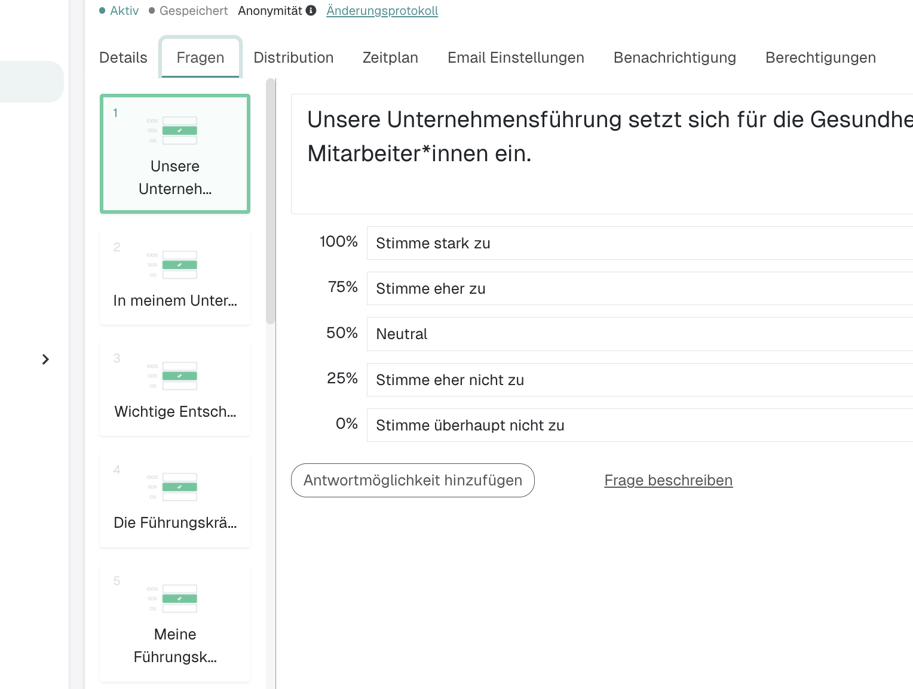Collapse the question list using the chevron
913x689 pixels.
45,359
